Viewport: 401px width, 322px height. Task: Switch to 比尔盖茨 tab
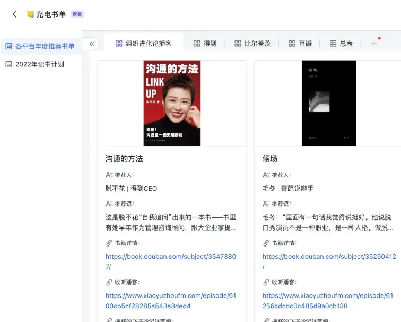tap(252, 44)
